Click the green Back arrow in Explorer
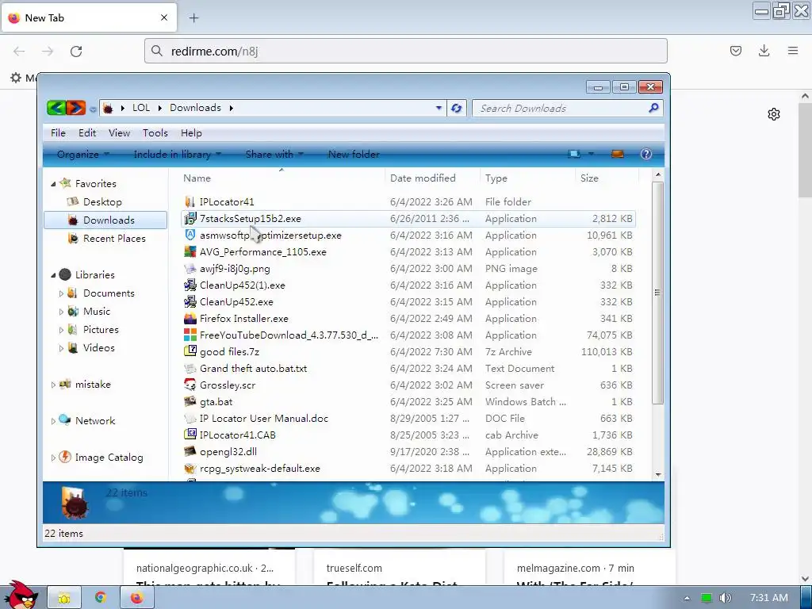812x609 pixels. click(56, 108)
